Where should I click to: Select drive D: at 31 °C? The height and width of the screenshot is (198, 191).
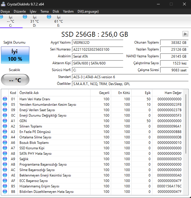[34, 21]
